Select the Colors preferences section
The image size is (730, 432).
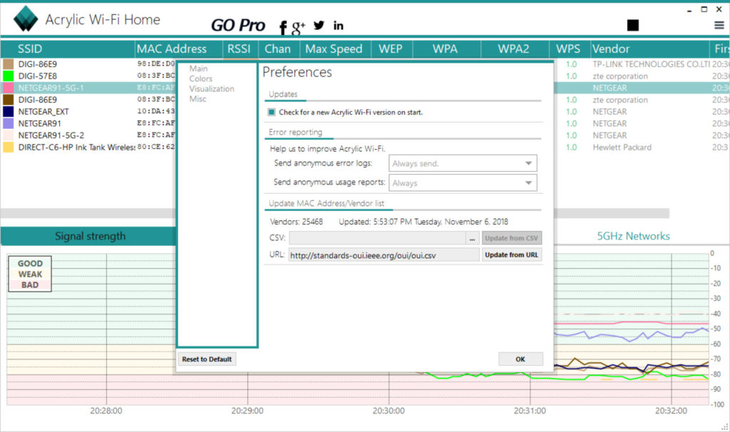tap(200, 78)
